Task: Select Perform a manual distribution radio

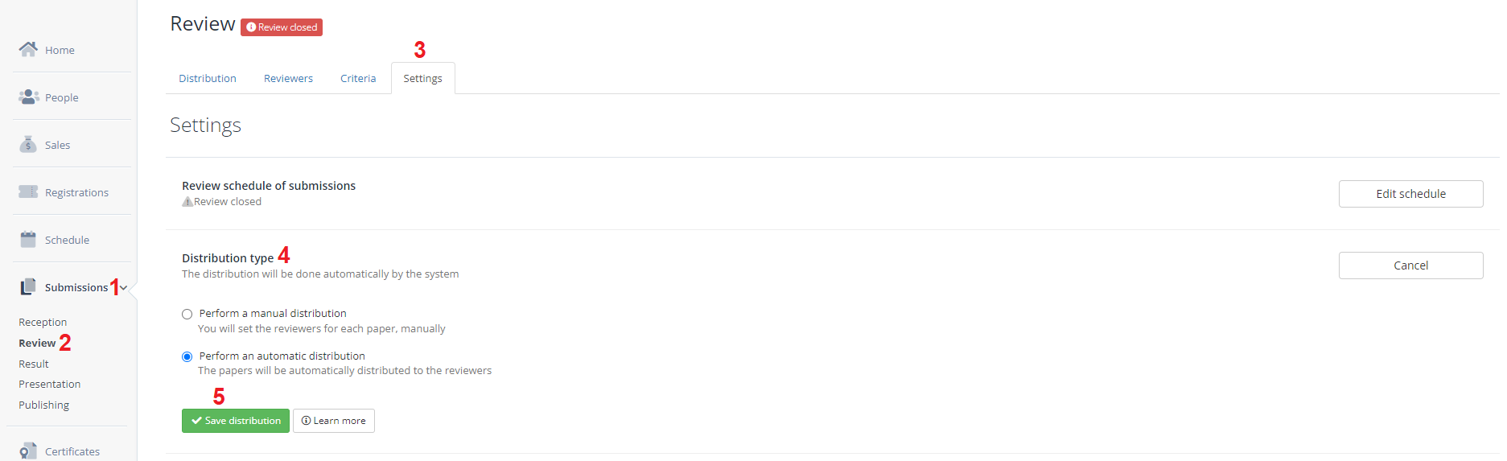Action: (187, 314)
